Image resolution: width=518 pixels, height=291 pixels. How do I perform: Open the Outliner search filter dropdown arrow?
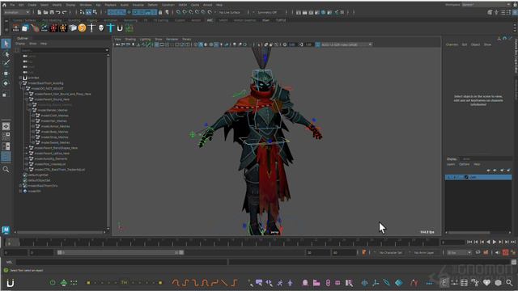(x=107, y=50)
